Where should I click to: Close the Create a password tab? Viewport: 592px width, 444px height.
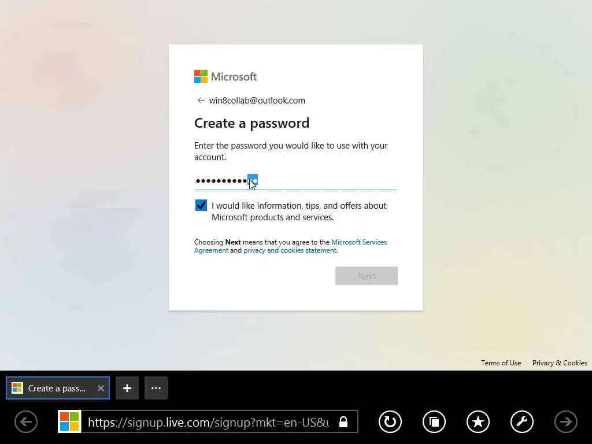point(101,388)
